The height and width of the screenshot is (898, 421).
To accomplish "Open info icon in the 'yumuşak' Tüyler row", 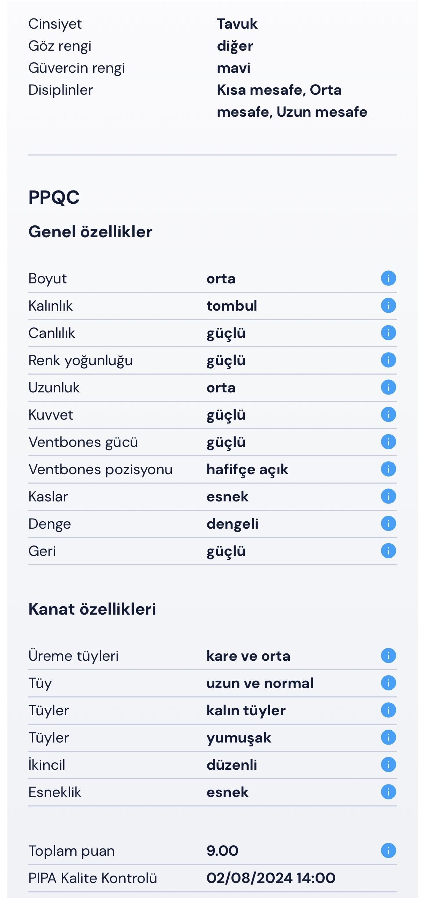I will (x=388, y=738).
